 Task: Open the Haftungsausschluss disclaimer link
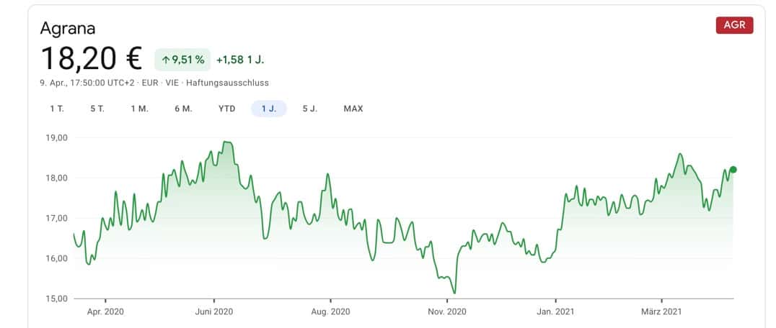tap(228, 83)
